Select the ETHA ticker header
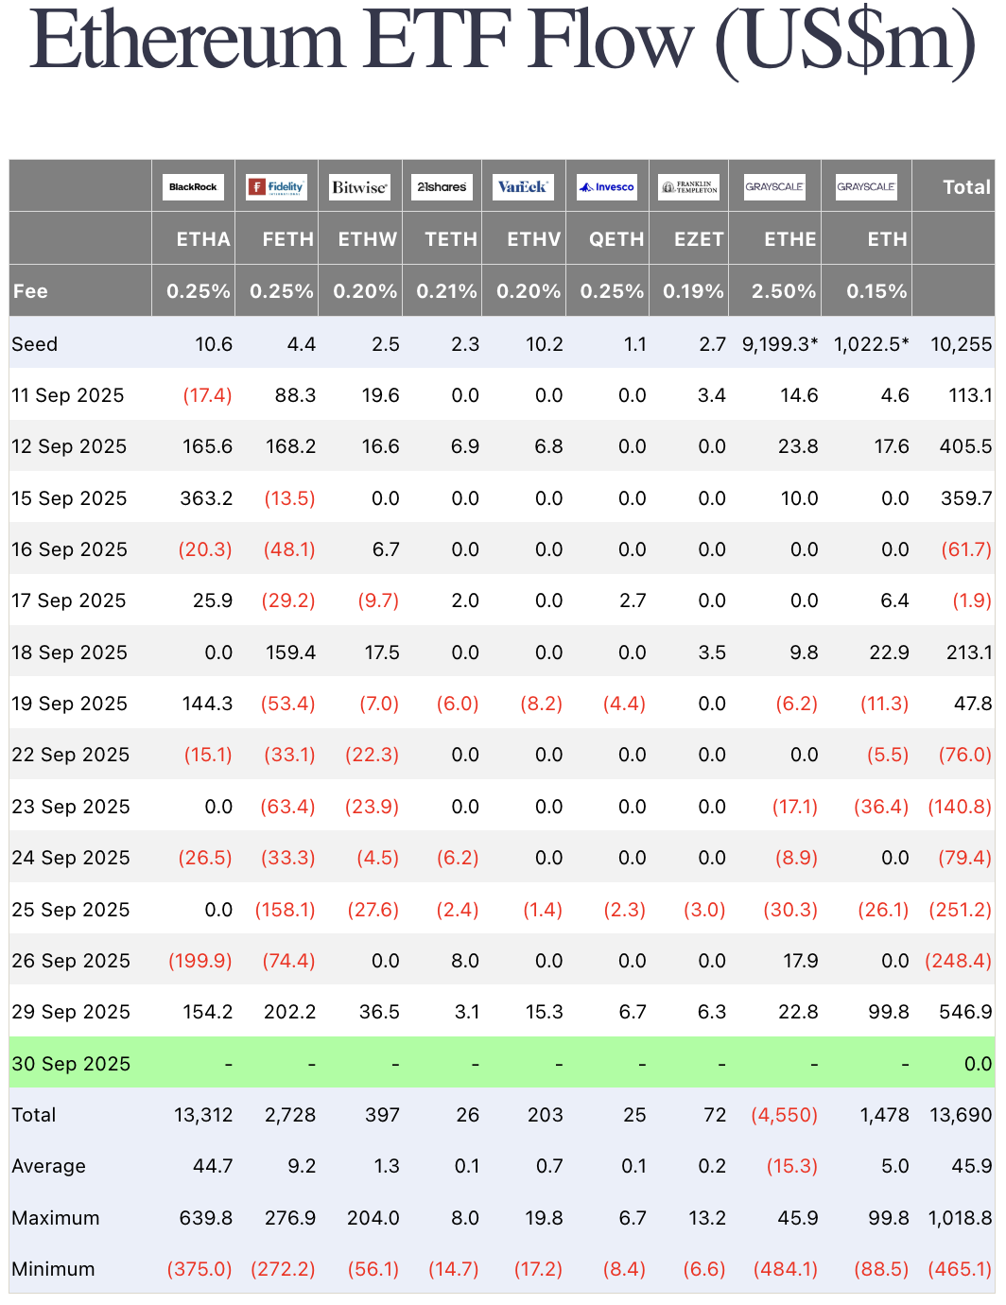1006x1305 pixels. click(x=203, y=239)
